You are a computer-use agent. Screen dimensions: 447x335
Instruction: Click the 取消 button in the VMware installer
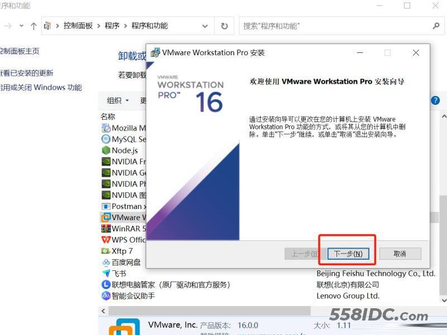point(400,254)
